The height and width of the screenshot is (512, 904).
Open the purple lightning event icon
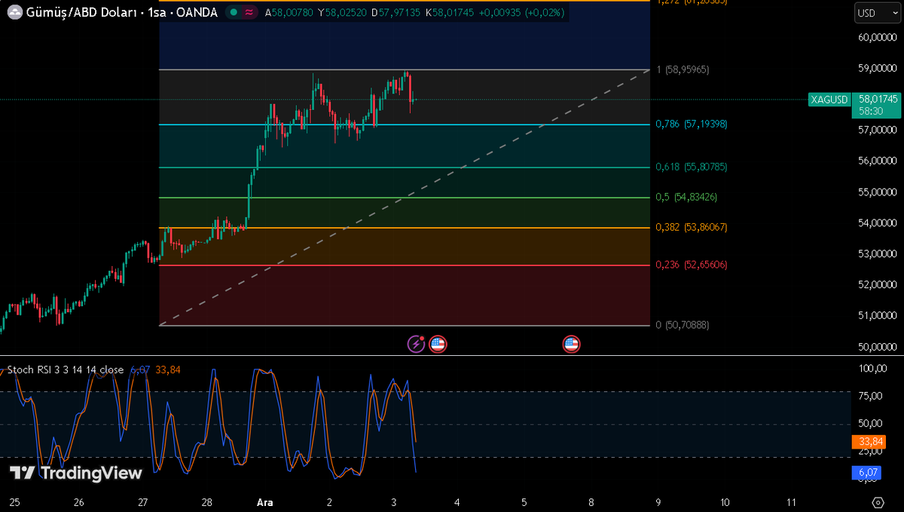pyautogui.click(x=416, y=345)
